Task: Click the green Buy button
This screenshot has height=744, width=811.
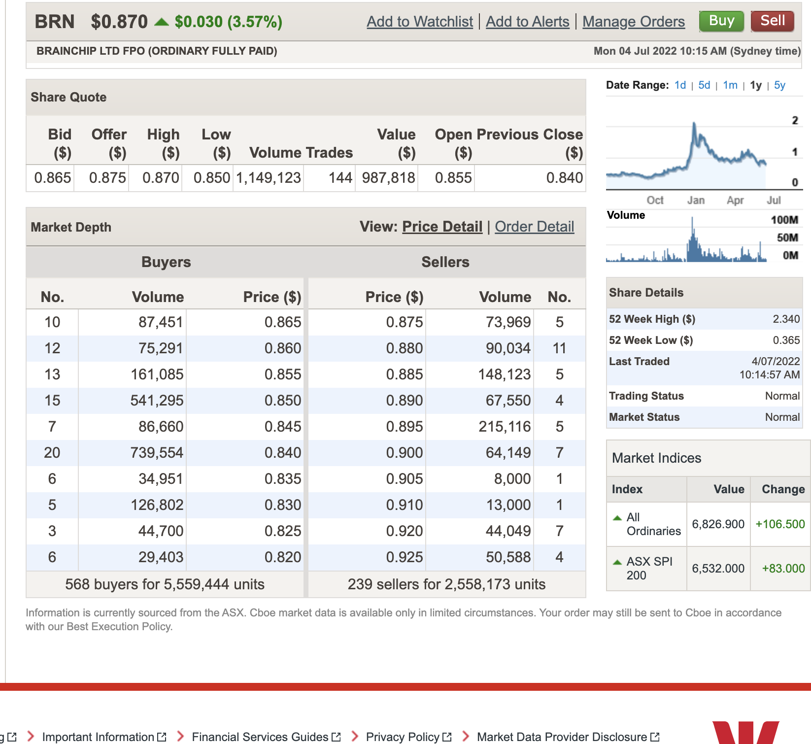Action: (721, 21)
